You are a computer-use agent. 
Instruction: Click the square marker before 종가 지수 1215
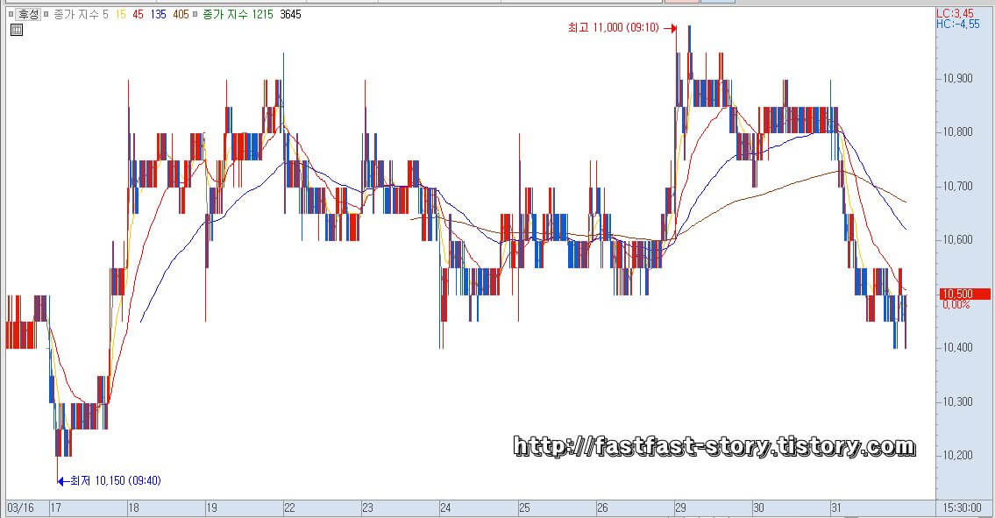coord(195,14)
